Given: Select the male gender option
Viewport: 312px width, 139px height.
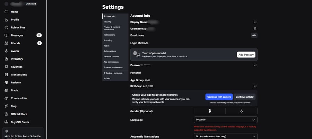Looking at the screenshot, I should click(210, 111).
